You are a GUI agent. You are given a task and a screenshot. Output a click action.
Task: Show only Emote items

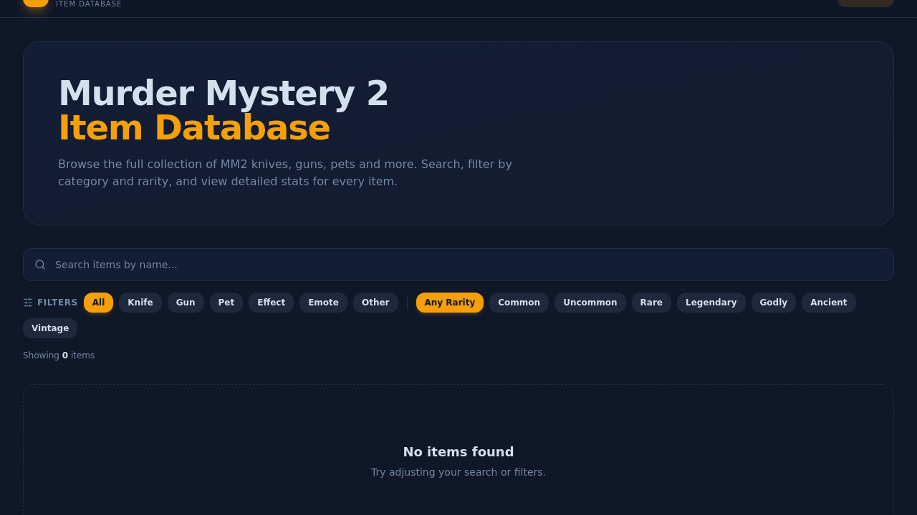(323, 303)
